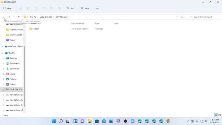The image size is (222, 125).
Task: Select This PC in address bar
Action: [33, 17]
